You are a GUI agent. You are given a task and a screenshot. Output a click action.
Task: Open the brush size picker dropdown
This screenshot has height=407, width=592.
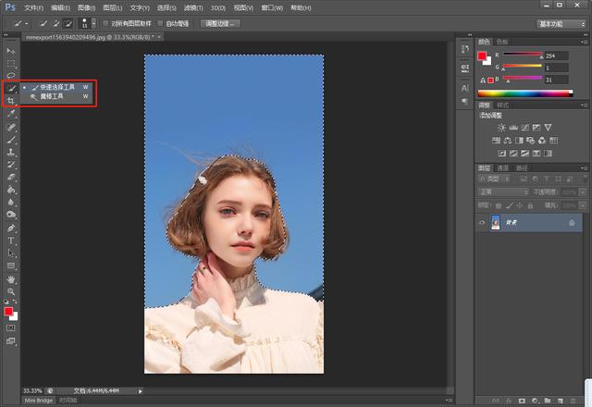pos(93,23)
